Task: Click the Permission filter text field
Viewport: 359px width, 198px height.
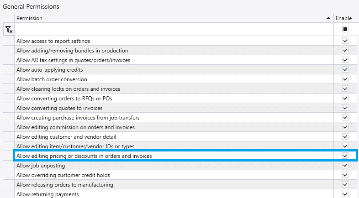Action: 174,29
